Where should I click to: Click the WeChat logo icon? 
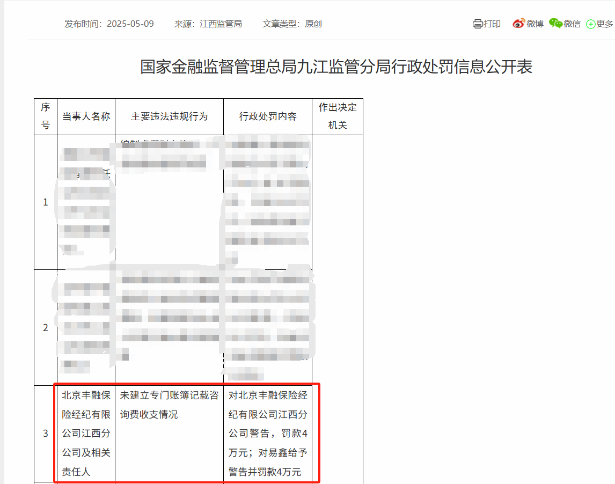click(555, 24)
